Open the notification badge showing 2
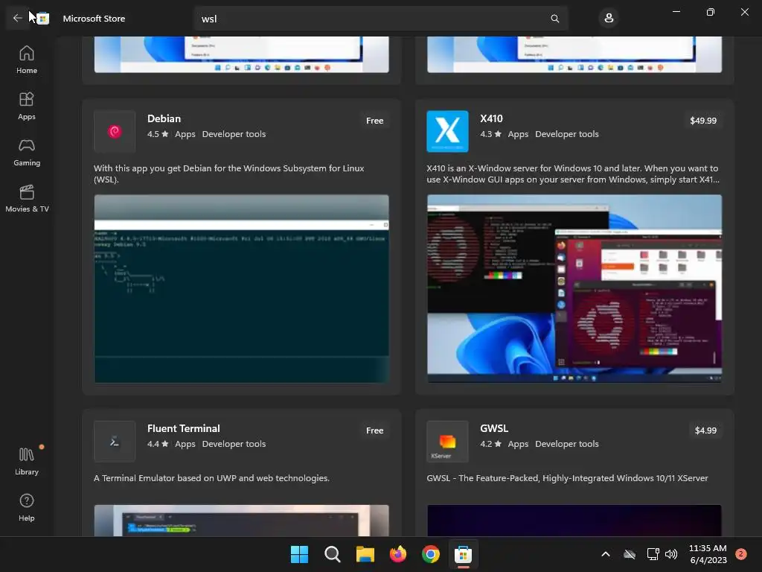This screenshot has height=572, width=762. (x=741, y=554)
